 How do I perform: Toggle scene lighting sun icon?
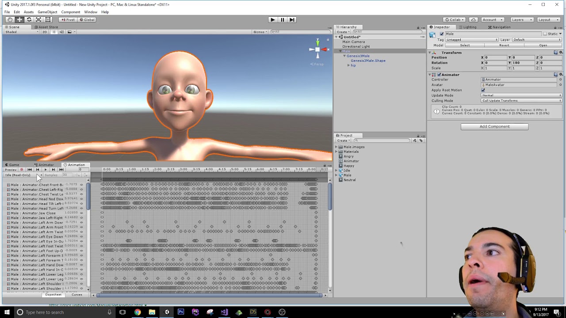click(54, 32)
